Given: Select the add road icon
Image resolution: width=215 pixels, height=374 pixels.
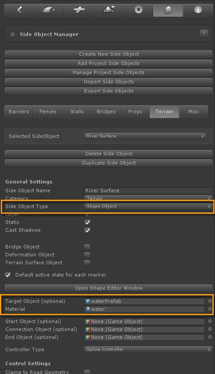Looking at the screenshot, I should (x=49, y=10).
